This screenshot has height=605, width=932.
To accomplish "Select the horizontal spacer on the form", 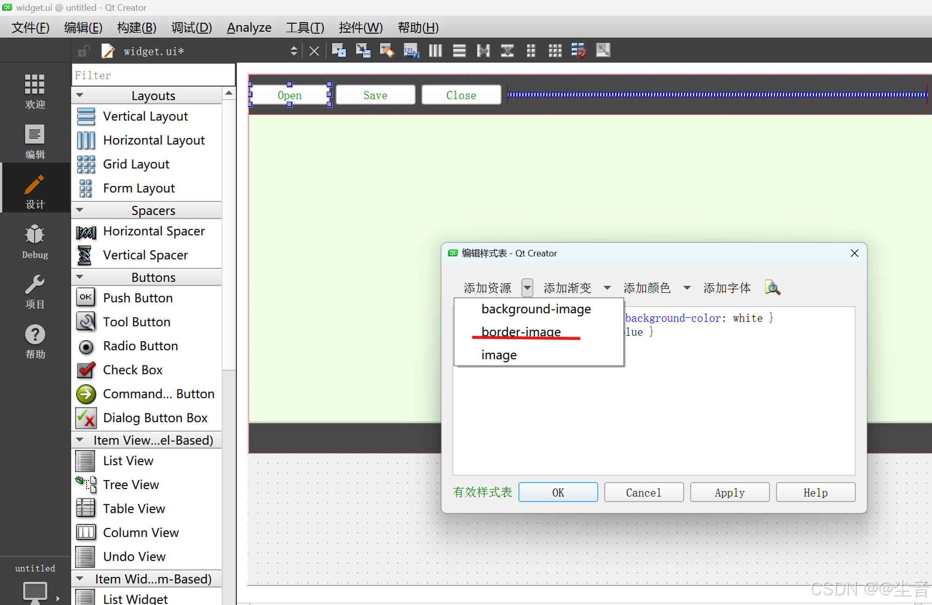I will pyautogui.click(x=717, y=95).
